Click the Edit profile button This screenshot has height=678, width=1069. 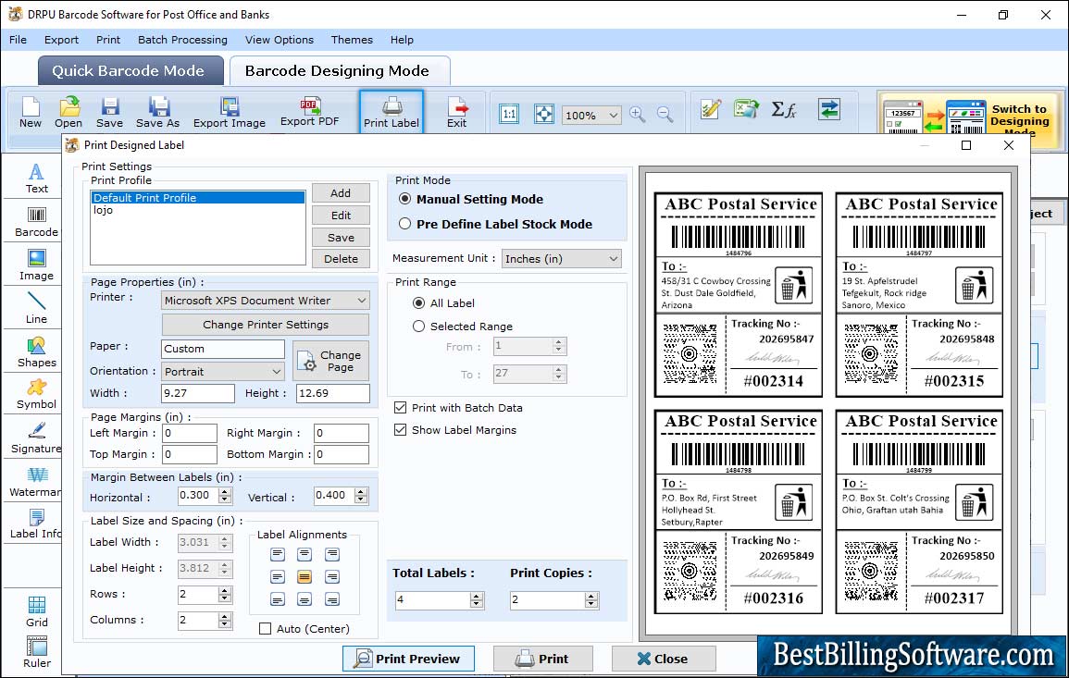point(341,216)
